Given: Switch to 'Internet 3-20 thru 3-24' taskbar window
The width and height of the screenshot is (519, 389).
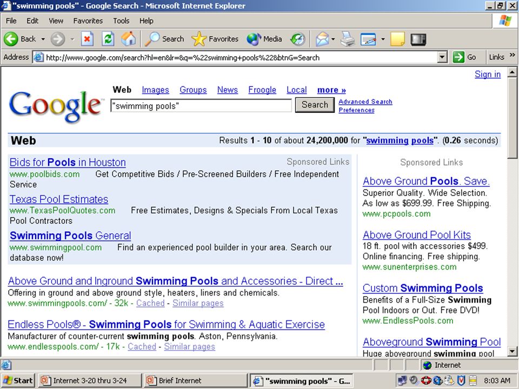Looking at the screenshot, I should [90, 381].
